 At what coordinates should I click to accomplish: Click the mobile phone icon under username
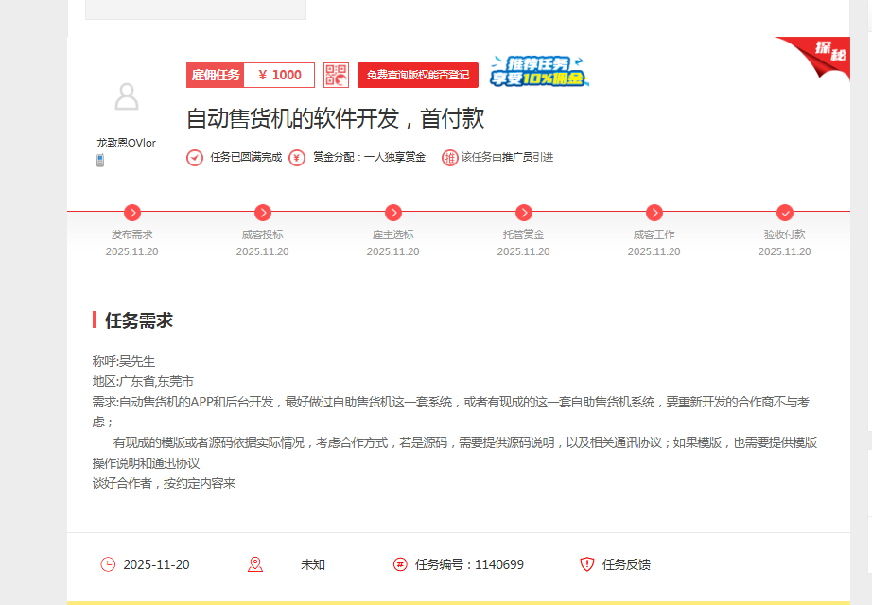pos(100,160)
